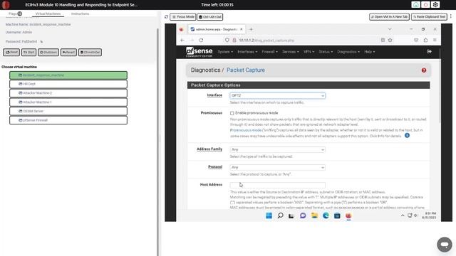456x256 pixels.
Task: Enable promiscuous mode checkbox
Action: [x=232, y=113]
